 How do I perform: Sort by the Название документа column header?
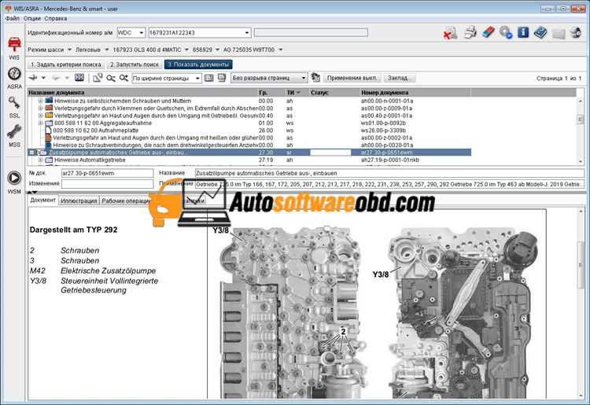point(142,93)
